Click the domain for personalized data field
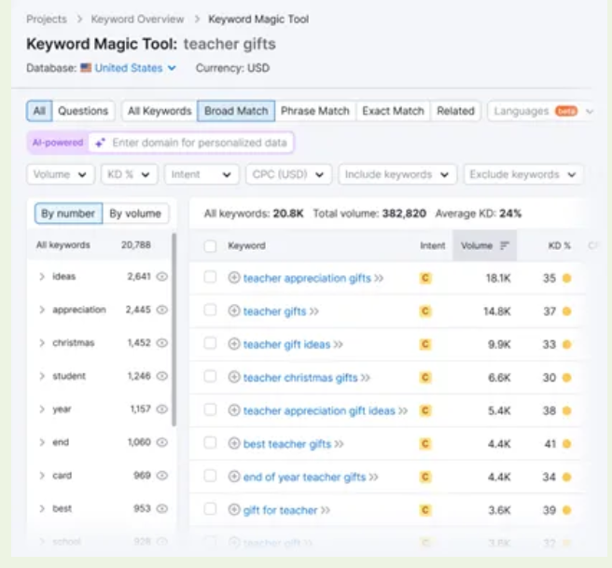612x568 pixels. 191,143
